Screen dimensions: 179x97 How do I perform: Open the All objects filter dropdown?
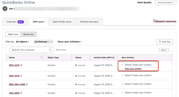(23, 42)
